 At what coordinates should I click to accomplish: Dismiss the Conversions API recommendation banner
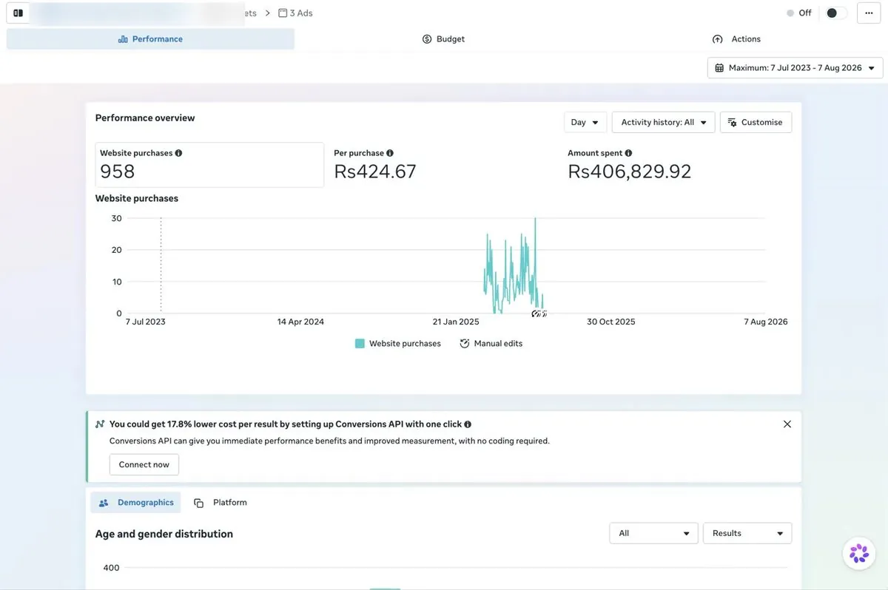tap(787, 424)
